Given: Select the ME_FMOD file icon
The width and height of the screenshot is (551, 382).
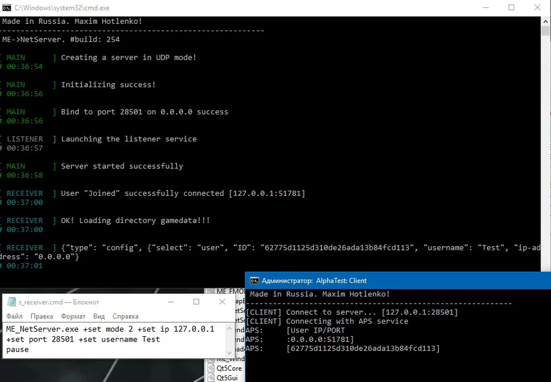Looking at the screenshot, I should click(x=211, y=291).
